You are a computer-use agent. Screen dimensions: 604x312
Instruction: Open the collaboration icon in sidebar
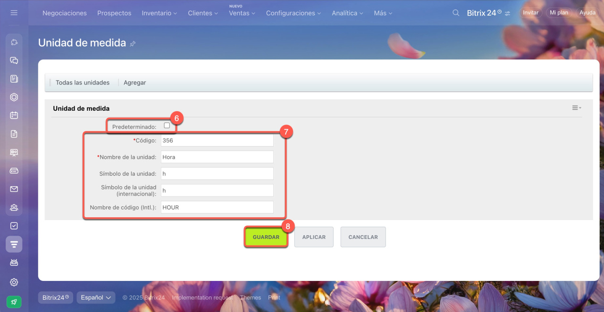[14, 42]
